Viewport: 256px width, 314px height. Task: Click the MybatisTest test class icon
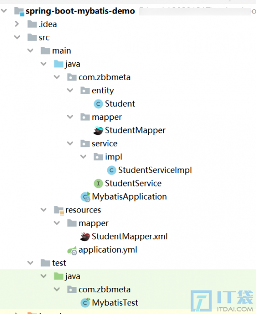[85, 302]
